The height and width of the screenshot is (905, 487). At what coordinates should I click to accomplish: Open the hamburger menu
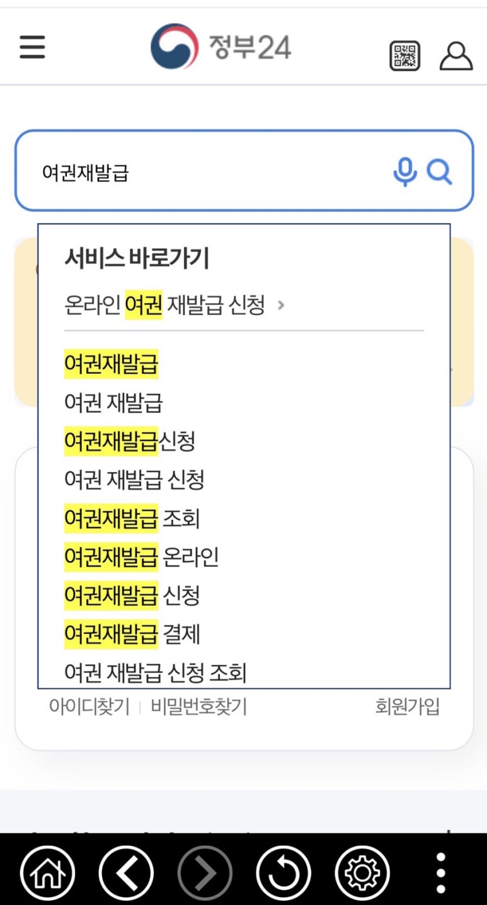pyautogui.click(x=32, y=47)
